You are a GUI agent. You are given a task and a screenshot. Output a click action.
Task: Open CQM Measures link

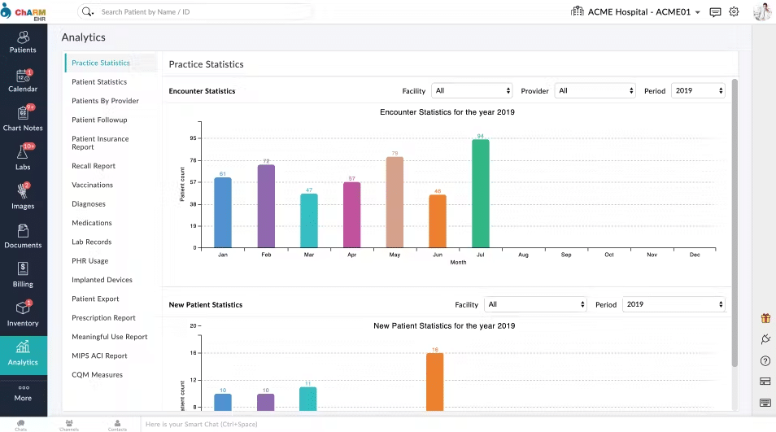click(98, 374)
